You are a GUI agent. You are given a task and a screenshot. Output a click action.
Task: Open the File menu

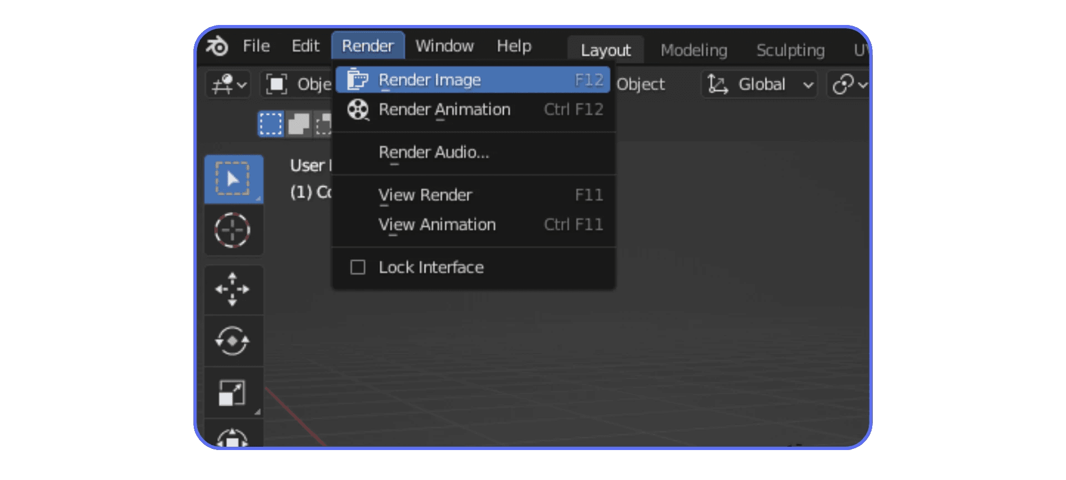tap(256, 46)
